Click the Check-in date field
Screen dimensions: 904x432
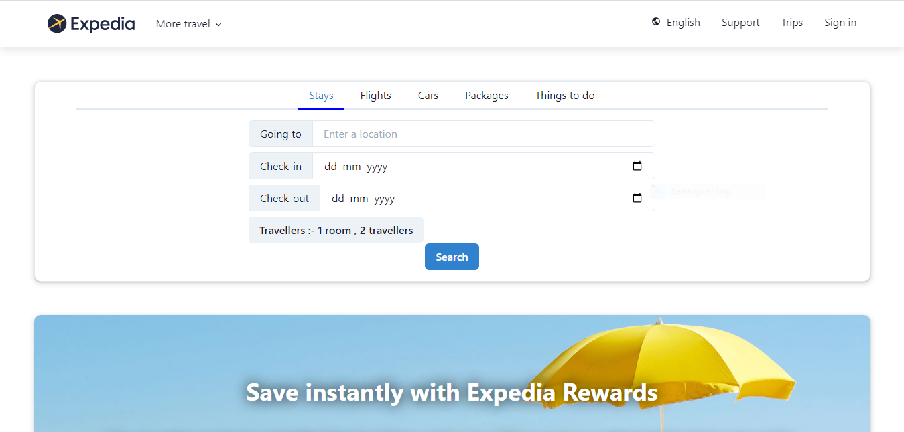469,166
